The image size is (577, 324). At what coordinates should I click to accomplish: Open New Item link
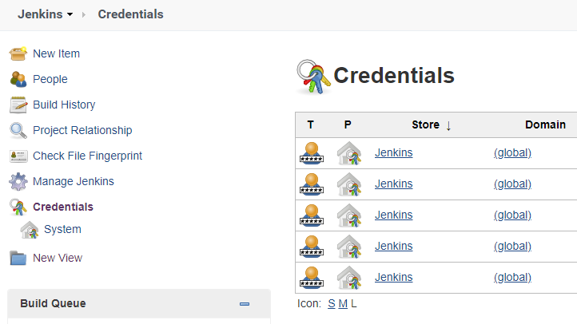click(56, 53)
